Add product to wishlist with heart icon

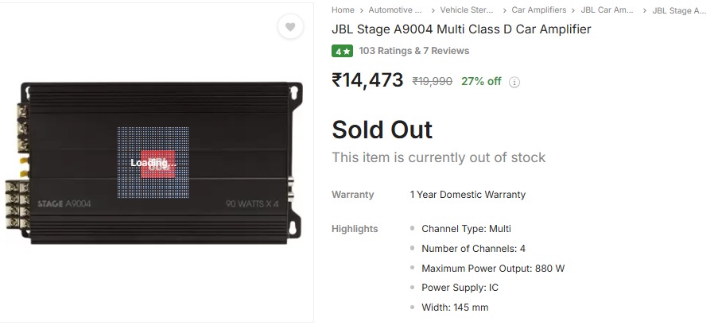tap(290, 27)
